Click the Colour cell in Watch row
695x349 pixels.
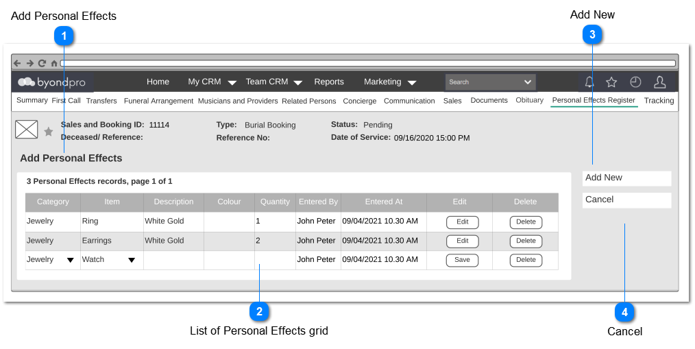pyautogui.click(x=229, y=261)
